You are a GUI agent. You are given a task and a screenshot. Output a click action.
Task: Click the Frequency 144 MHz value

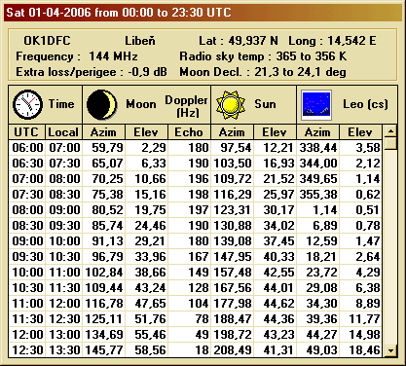coord(113,56)
